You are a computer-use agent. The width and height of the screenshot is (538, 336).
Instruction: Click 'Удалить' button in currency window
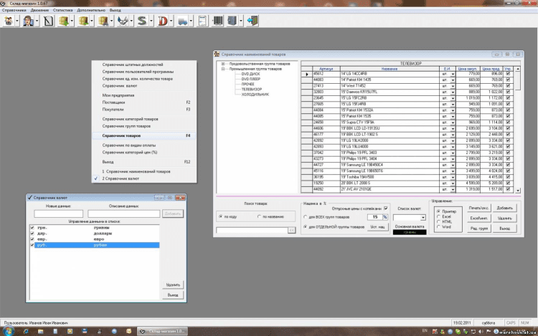point(171,284)
